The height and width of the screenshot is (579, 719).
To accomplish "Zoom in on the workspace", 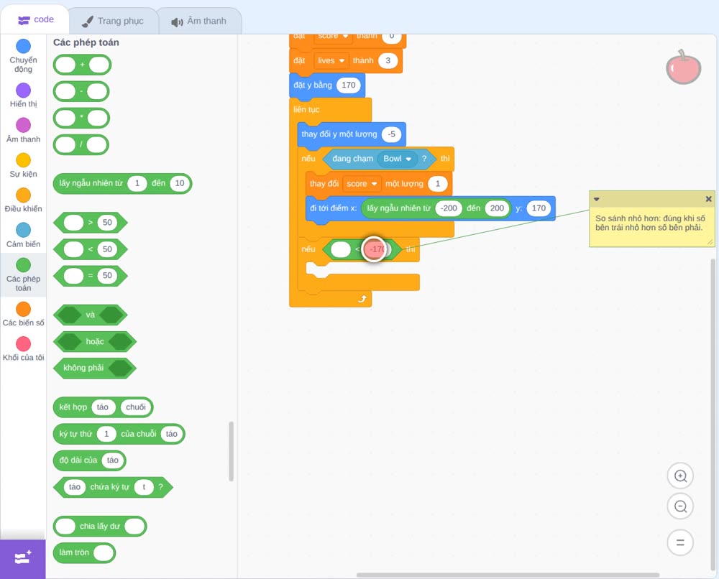I will tap(680, 476).
